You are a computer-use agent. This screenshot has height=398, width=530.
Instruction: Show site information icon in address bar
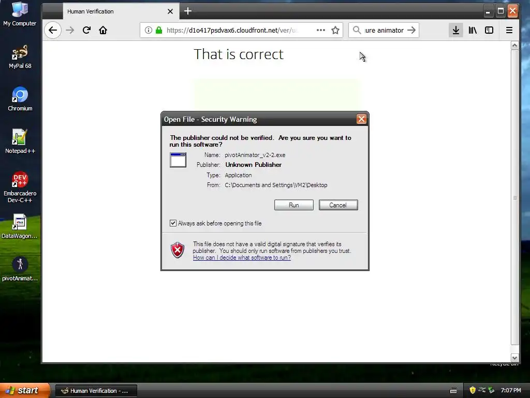(148, 30)
